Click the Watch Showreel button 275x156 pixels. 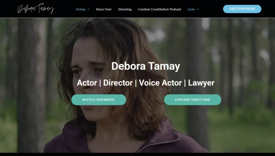(99, 100)
